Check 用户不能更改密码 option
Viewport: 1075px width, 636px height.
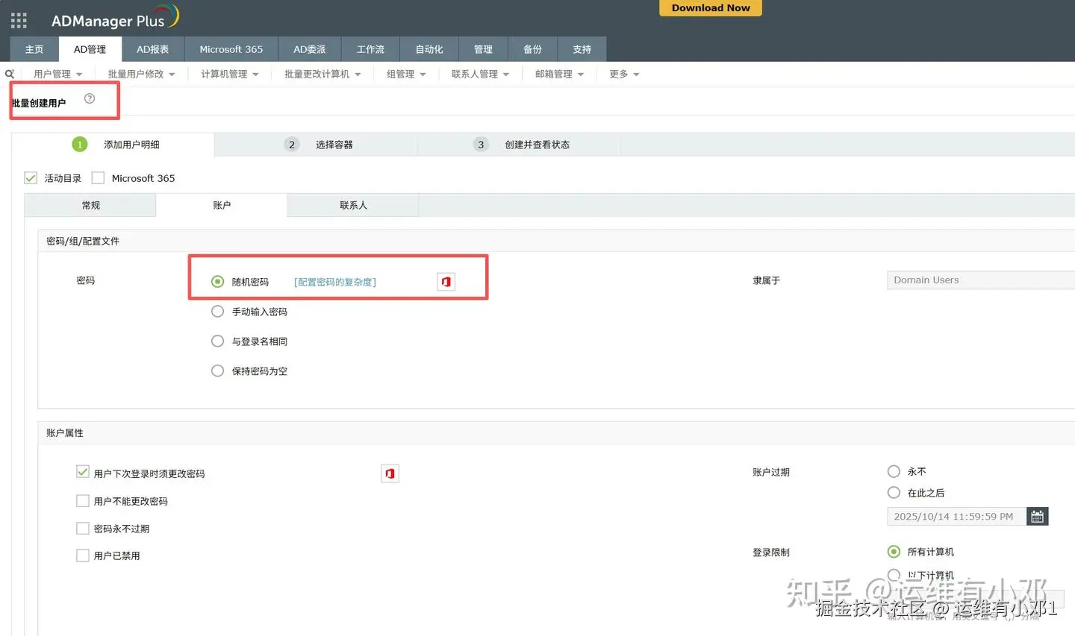(83, 501)
